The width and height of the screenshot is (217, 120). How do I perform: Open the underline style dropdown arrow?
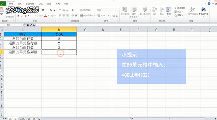point(28,16)
